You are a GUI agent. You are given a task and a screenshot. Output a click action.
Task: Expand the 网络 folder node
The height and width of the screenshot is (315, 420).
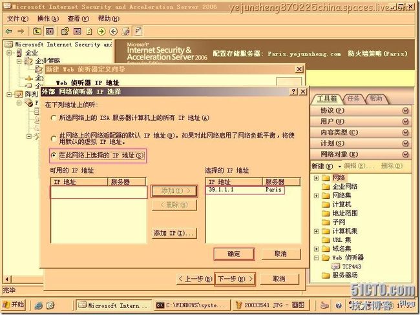[x=316, y=178]
